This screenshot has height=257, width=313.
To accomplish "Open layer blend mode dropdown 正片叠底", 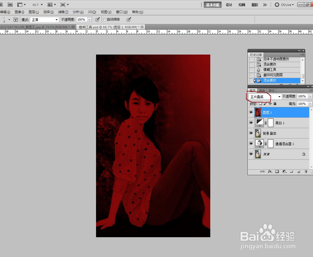I will coord(265,97).
